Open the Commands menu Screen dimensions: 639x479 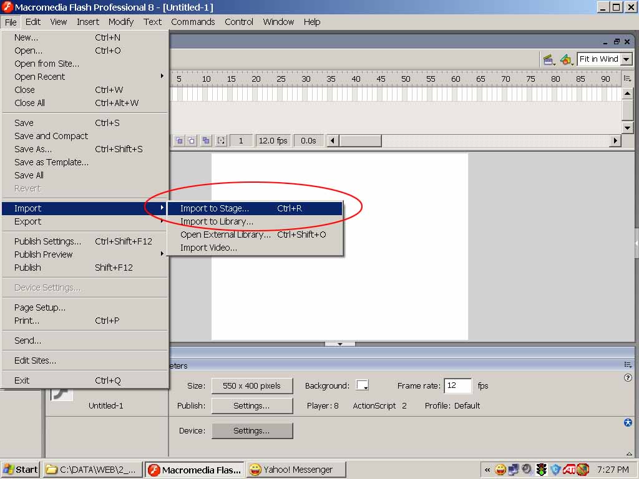(193, 22)
